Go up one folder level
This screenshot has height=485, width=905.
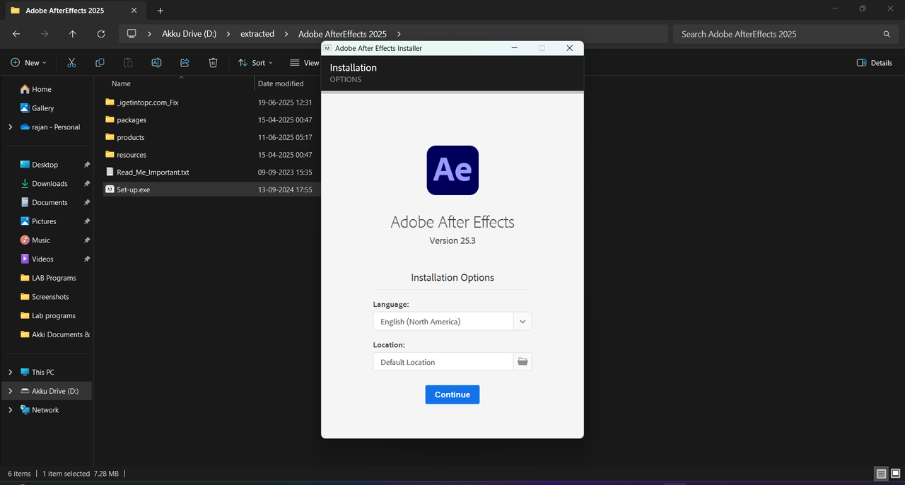(x=73, y=34)
